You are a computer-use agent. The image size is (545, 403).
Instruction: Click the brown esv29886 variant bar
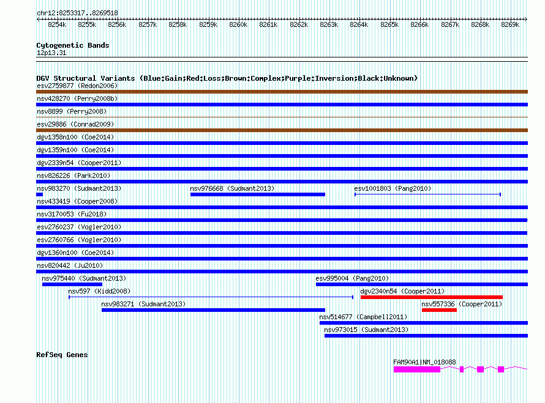coord(282,130)
